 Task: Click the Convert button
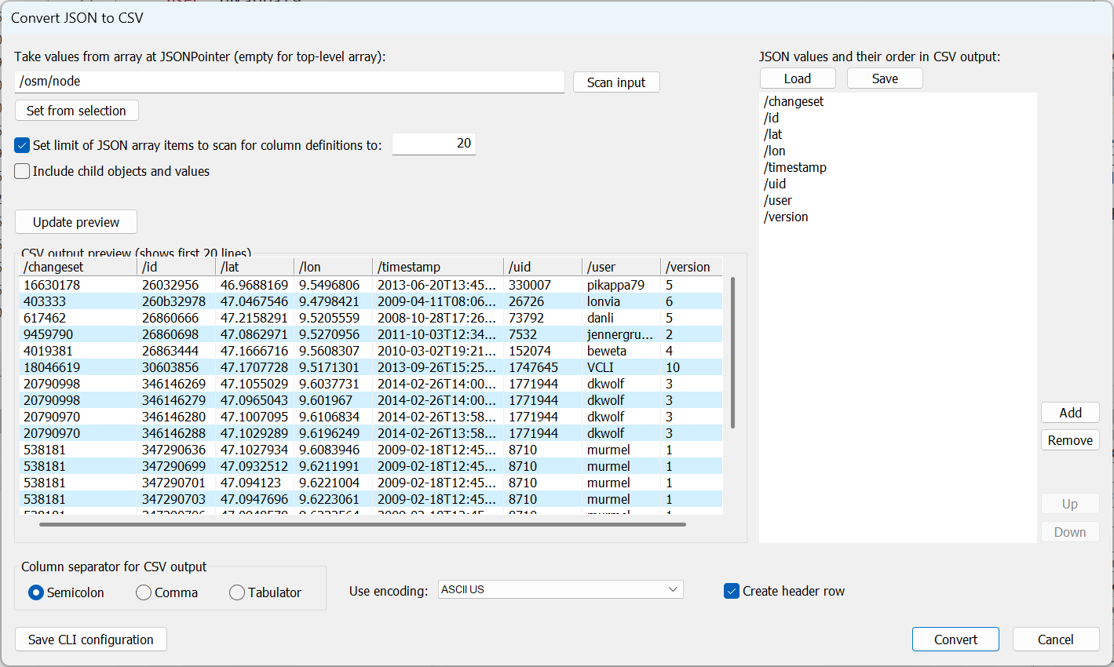point(955,640)
